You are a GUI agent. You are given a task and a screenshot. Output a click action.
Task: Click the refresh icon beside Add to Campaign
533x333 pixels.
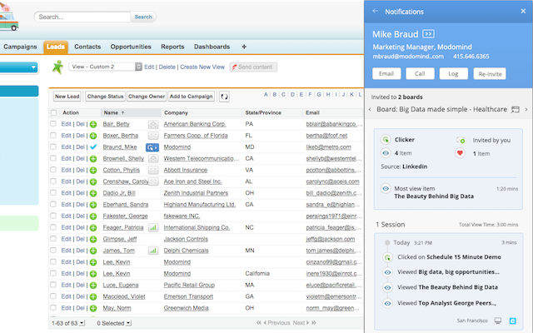(x=224, y=97)
